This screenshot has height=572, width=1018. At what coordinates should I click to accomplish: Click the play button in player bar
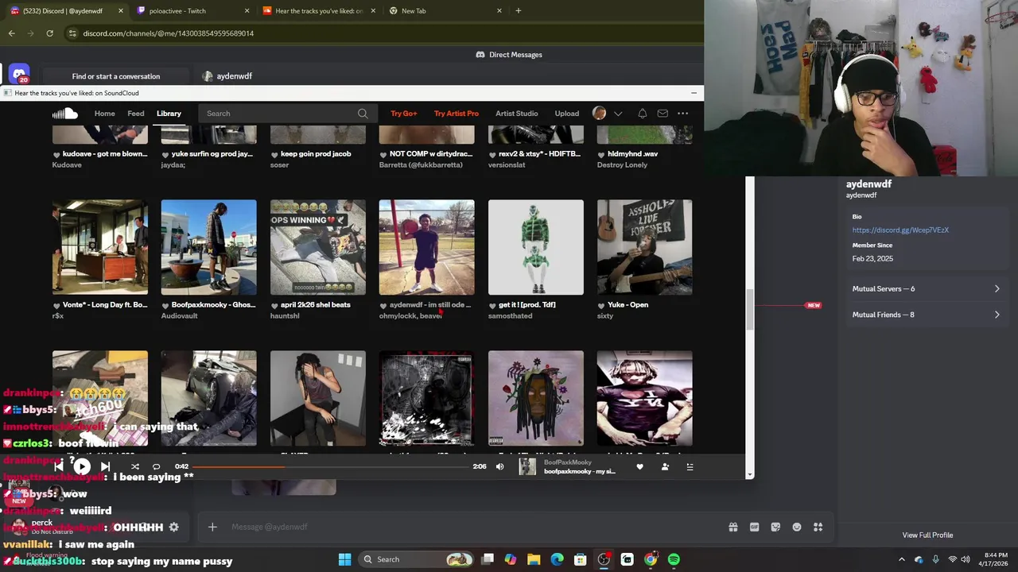pos(82,466)
